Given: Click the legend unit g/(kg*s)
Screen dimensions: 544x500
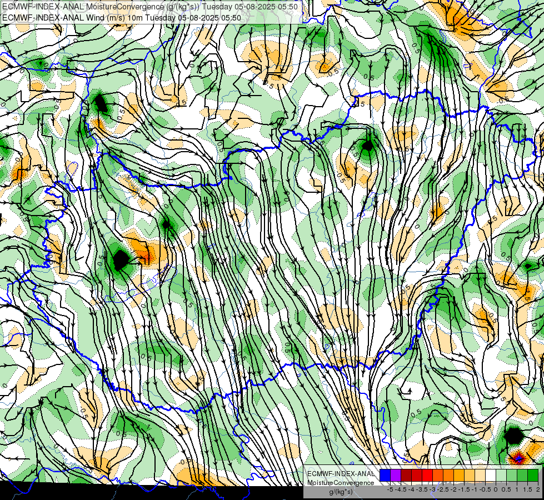Looking at the screenshot, I should click(341, 492).
